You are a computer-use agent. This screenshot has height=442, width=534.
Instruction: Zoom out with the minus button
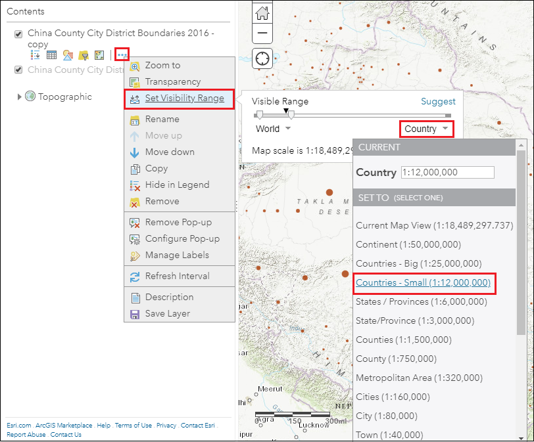coord(262,33)
